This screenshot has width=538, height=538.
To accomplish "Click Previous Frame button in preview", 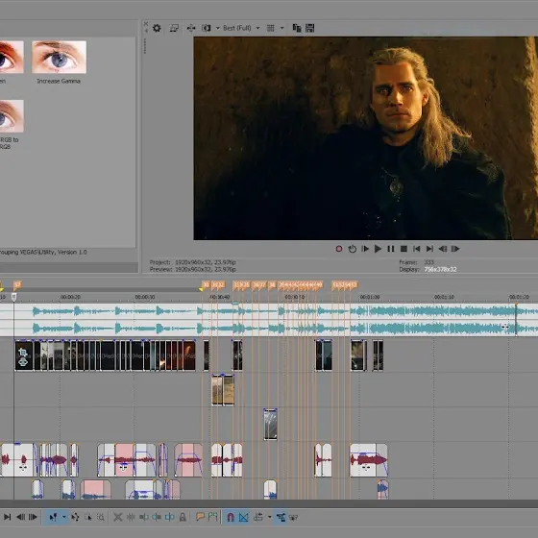I will [x=443, y=249].
